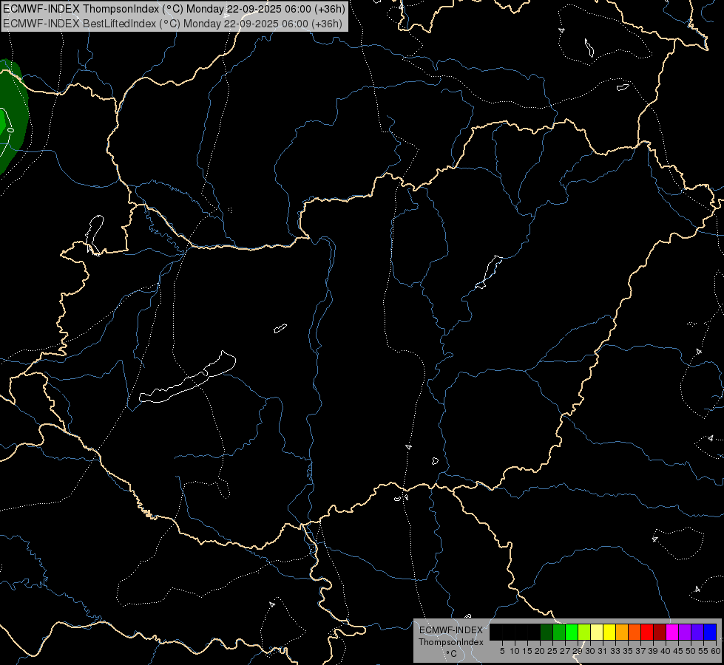
Task: Click the pure yellow 31–33 legend swatch
Action: point(609,632)
